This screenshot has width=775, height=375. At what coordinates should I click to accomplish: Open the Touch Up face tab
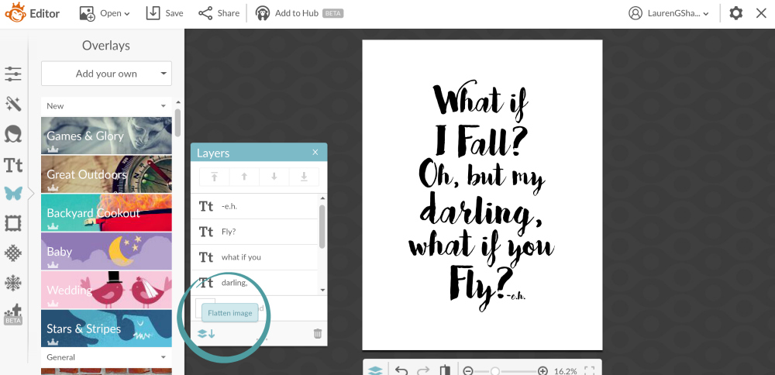tap(13, 134)
